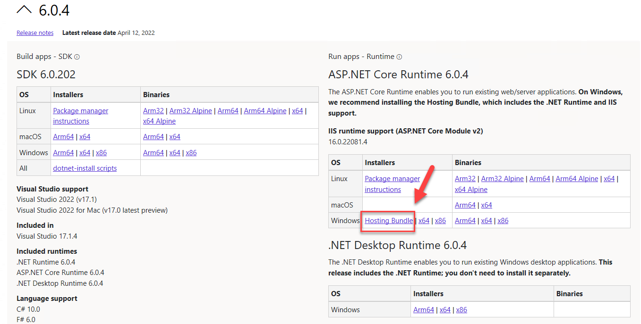Click the C# 10.0 language support entry
Screen dimensions: 641x324
tap(28, 309)
